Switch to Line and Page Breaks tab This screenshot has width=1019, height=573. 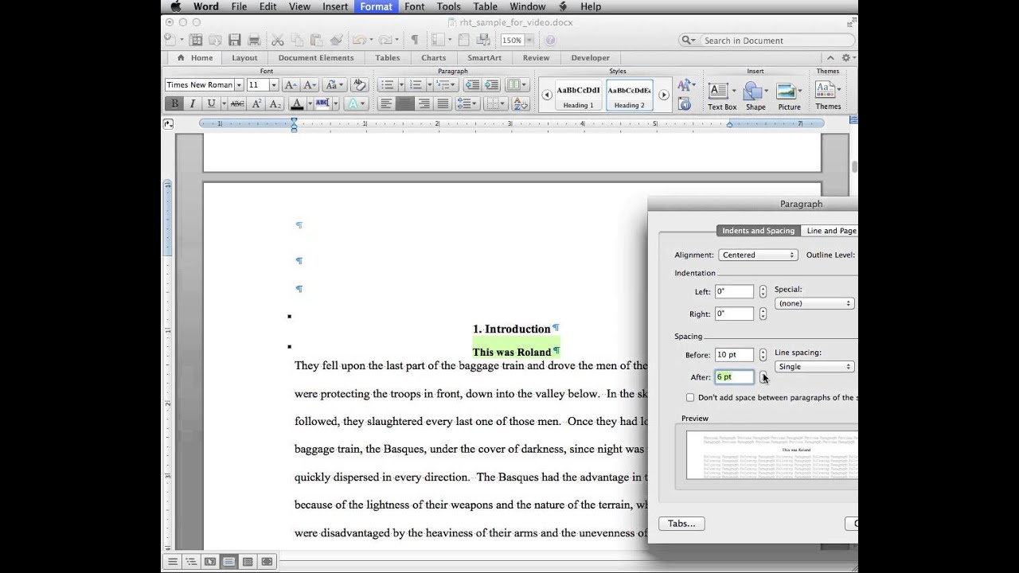click(831, 231)
